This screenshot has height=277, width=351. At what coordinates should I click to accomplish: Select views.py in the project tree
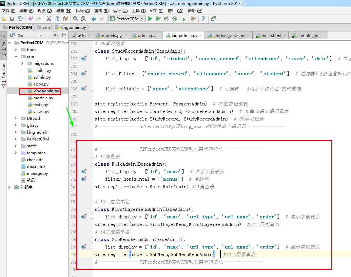[41, 111]
